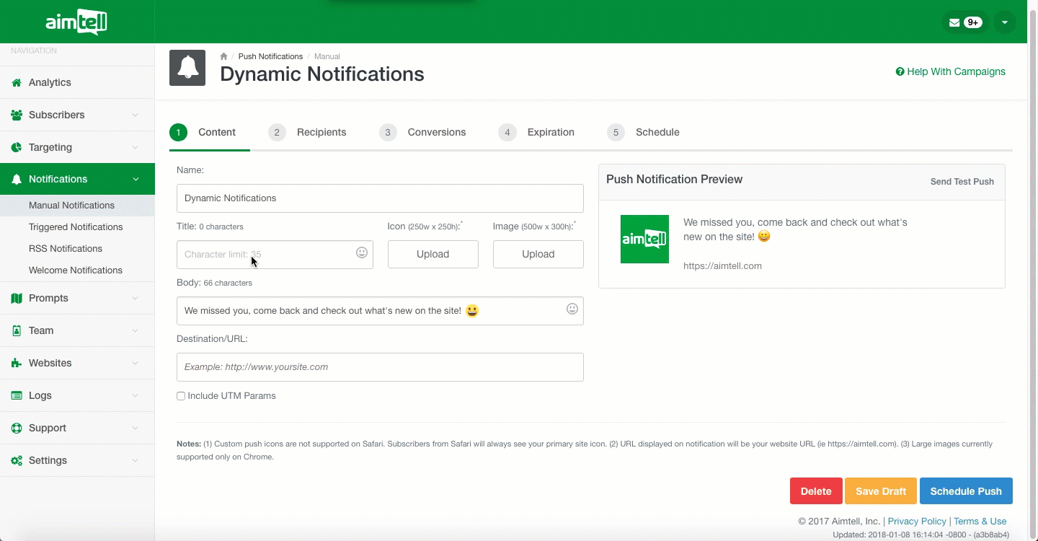Open Analytics from the sidebar

pyautogui.click(x=50, y=82)
